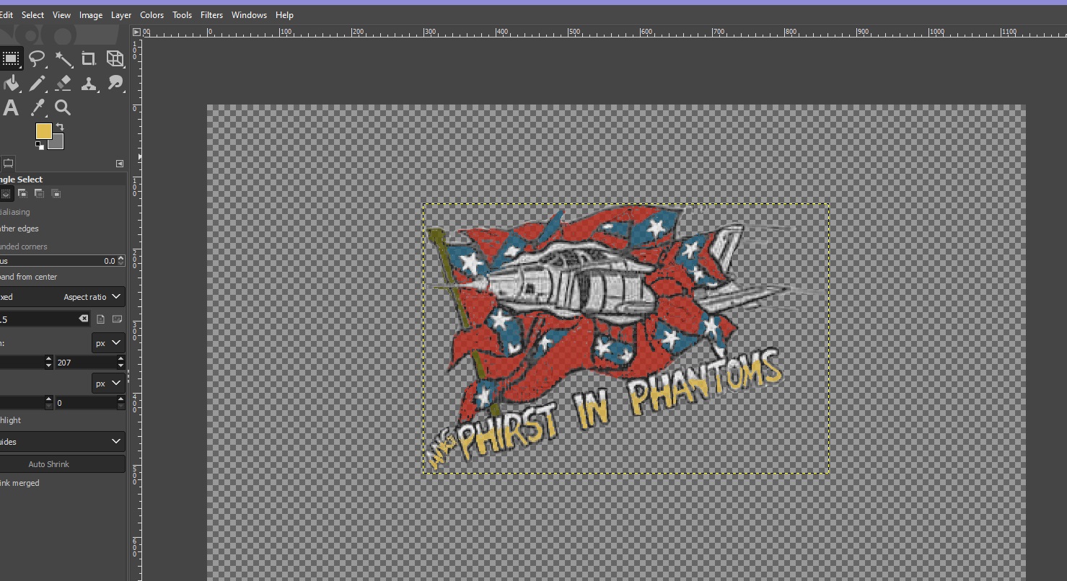Open the Device Status tab
Screen dimensions: 1067x581
click(x=8, y=164)
